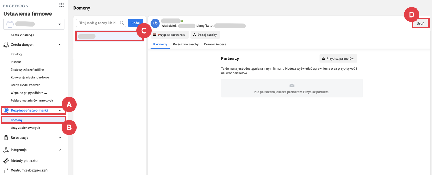Image resolution: width=432 pixels, height=175 pixels.
Task: Collapse the Źródła danych section
Action: [60, 45]
